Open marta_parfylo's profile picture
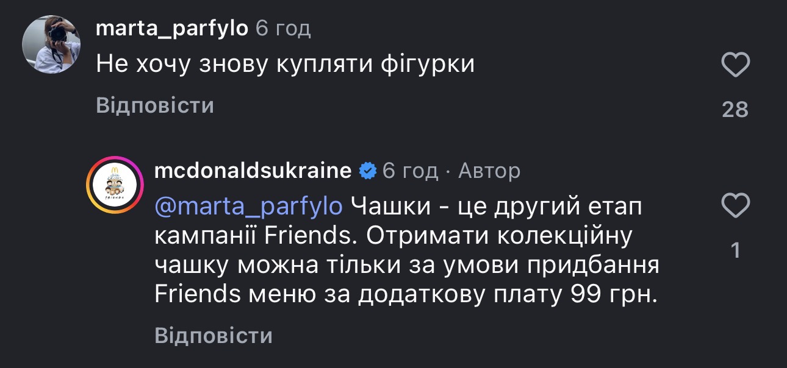Image resolution: width=787 pixels, height=368 pixels. click(x=52, y=44)
